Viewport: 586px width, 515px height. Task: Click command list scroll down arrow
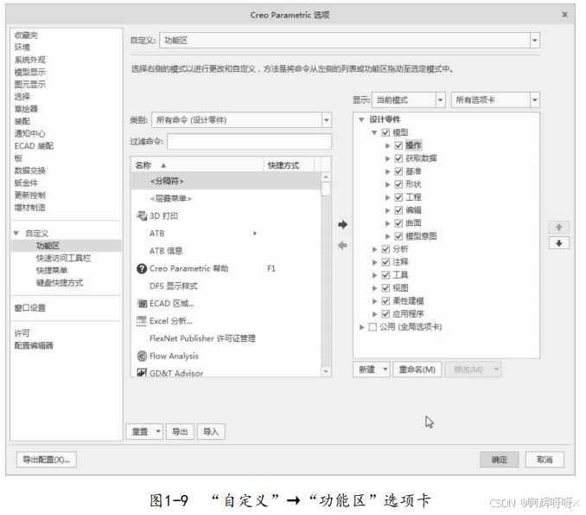click(x=326, y=371)
